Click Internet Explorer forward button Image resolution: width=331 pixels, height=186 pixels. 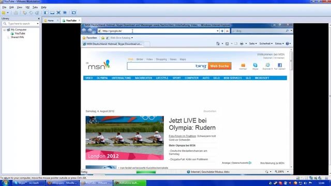click(90, 31)
